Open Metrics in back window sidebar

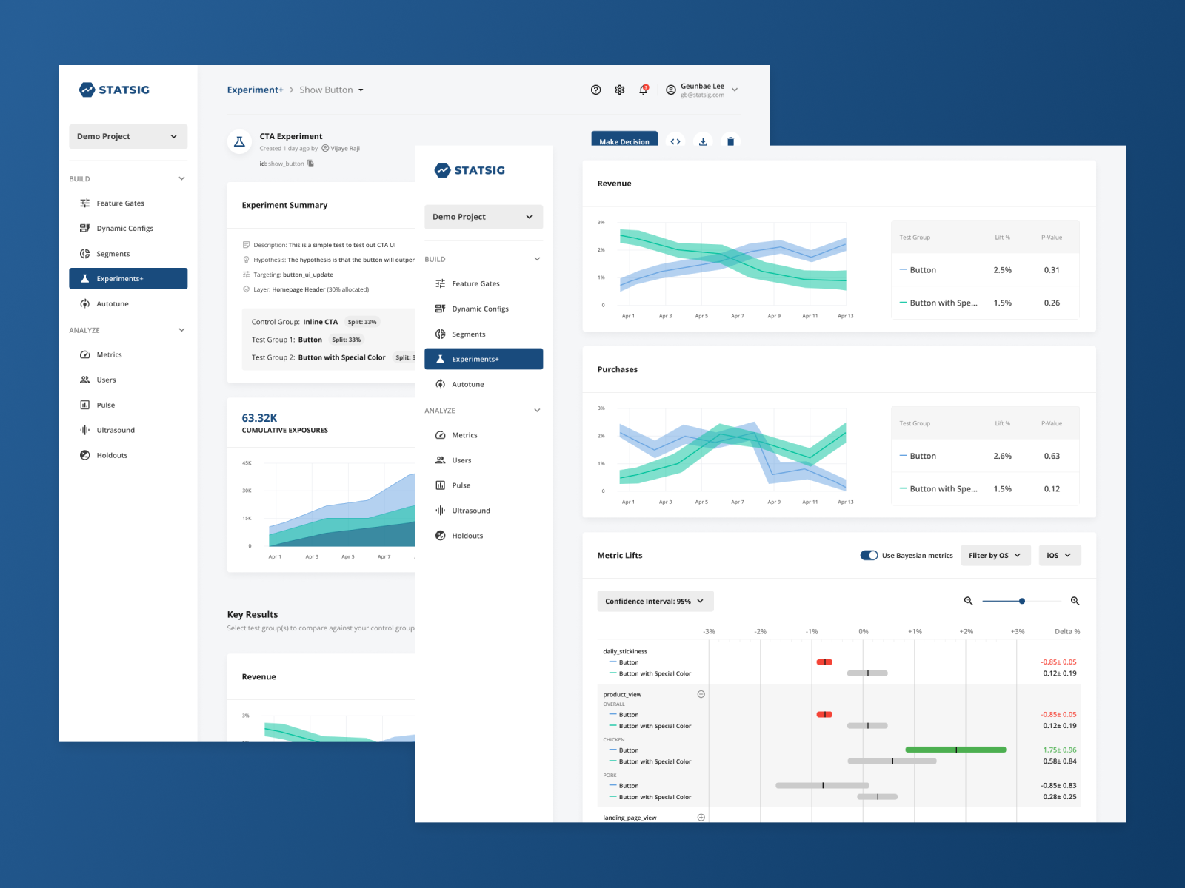128,354
